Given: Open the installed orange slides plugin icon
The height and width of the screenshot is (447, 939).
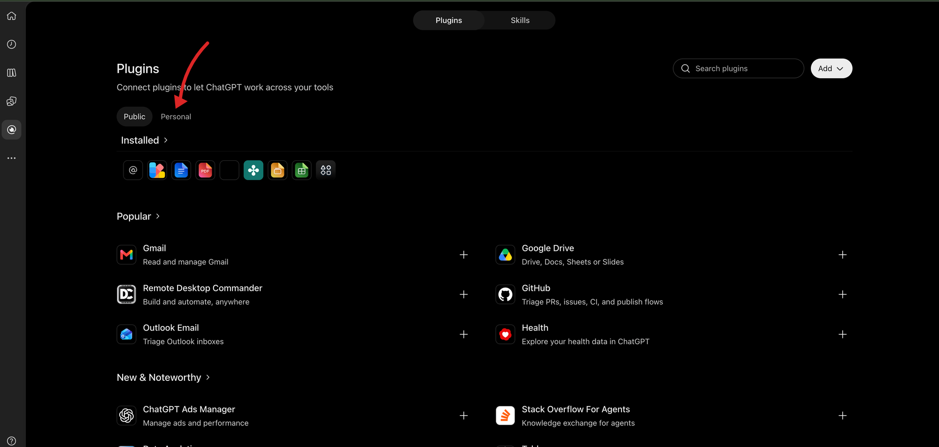Looking at the screenshot, I should pyautogui.click(x=277, y=170).
